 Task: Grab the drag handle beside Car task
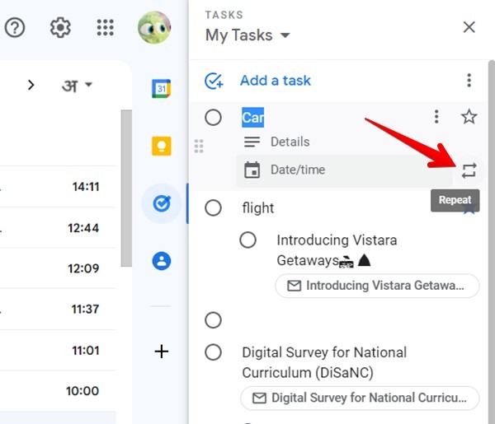tap(199, 147)
